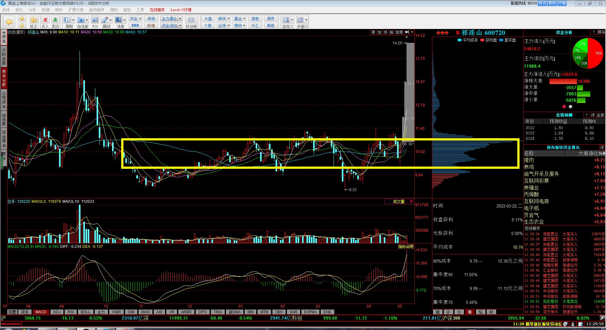The width and height of the screenshot is (606, 330).
Task: Click the 业绩预测 help question mark
Action: [x=586, y=115]
